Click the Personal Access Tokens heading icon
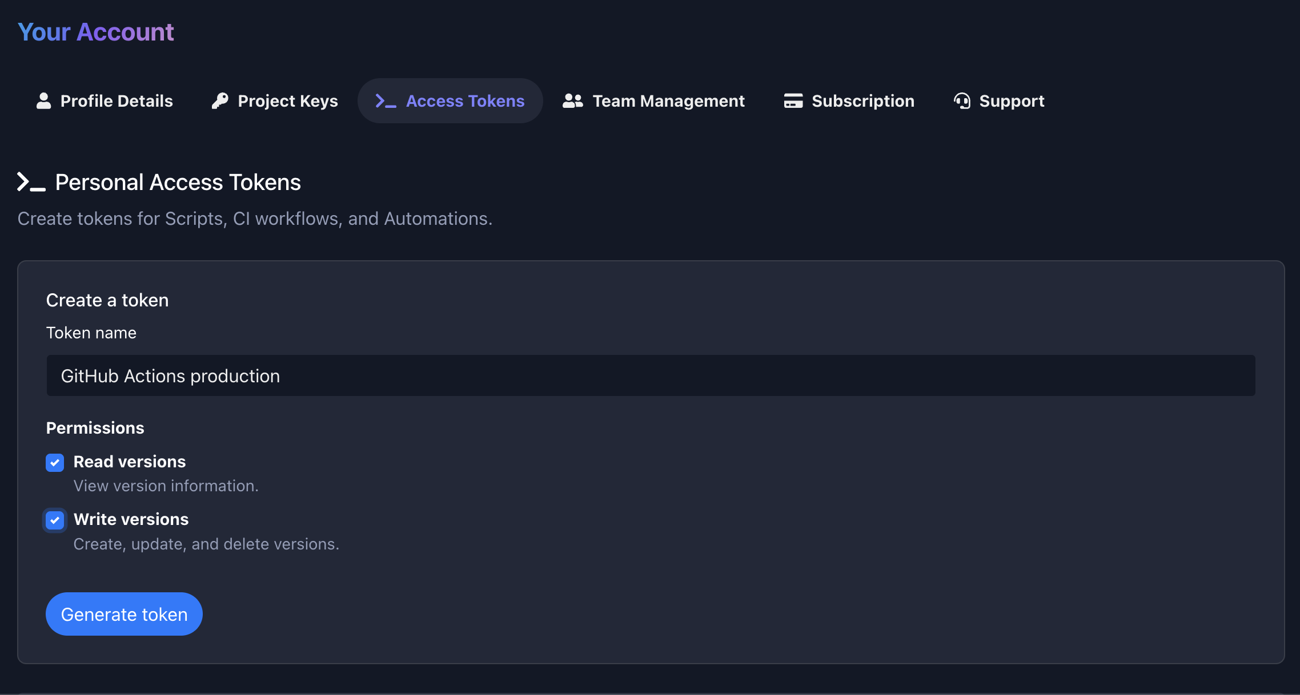1300x695 pixels. click(31, 182)
